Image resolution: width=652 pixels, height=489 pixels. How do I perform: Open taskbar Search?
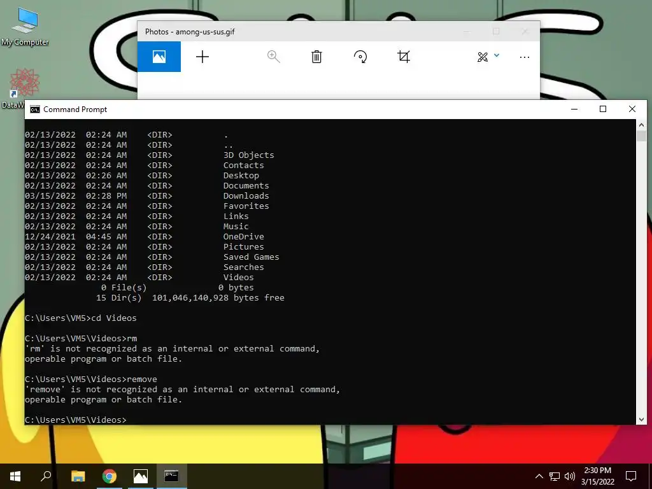pos(46,476)
